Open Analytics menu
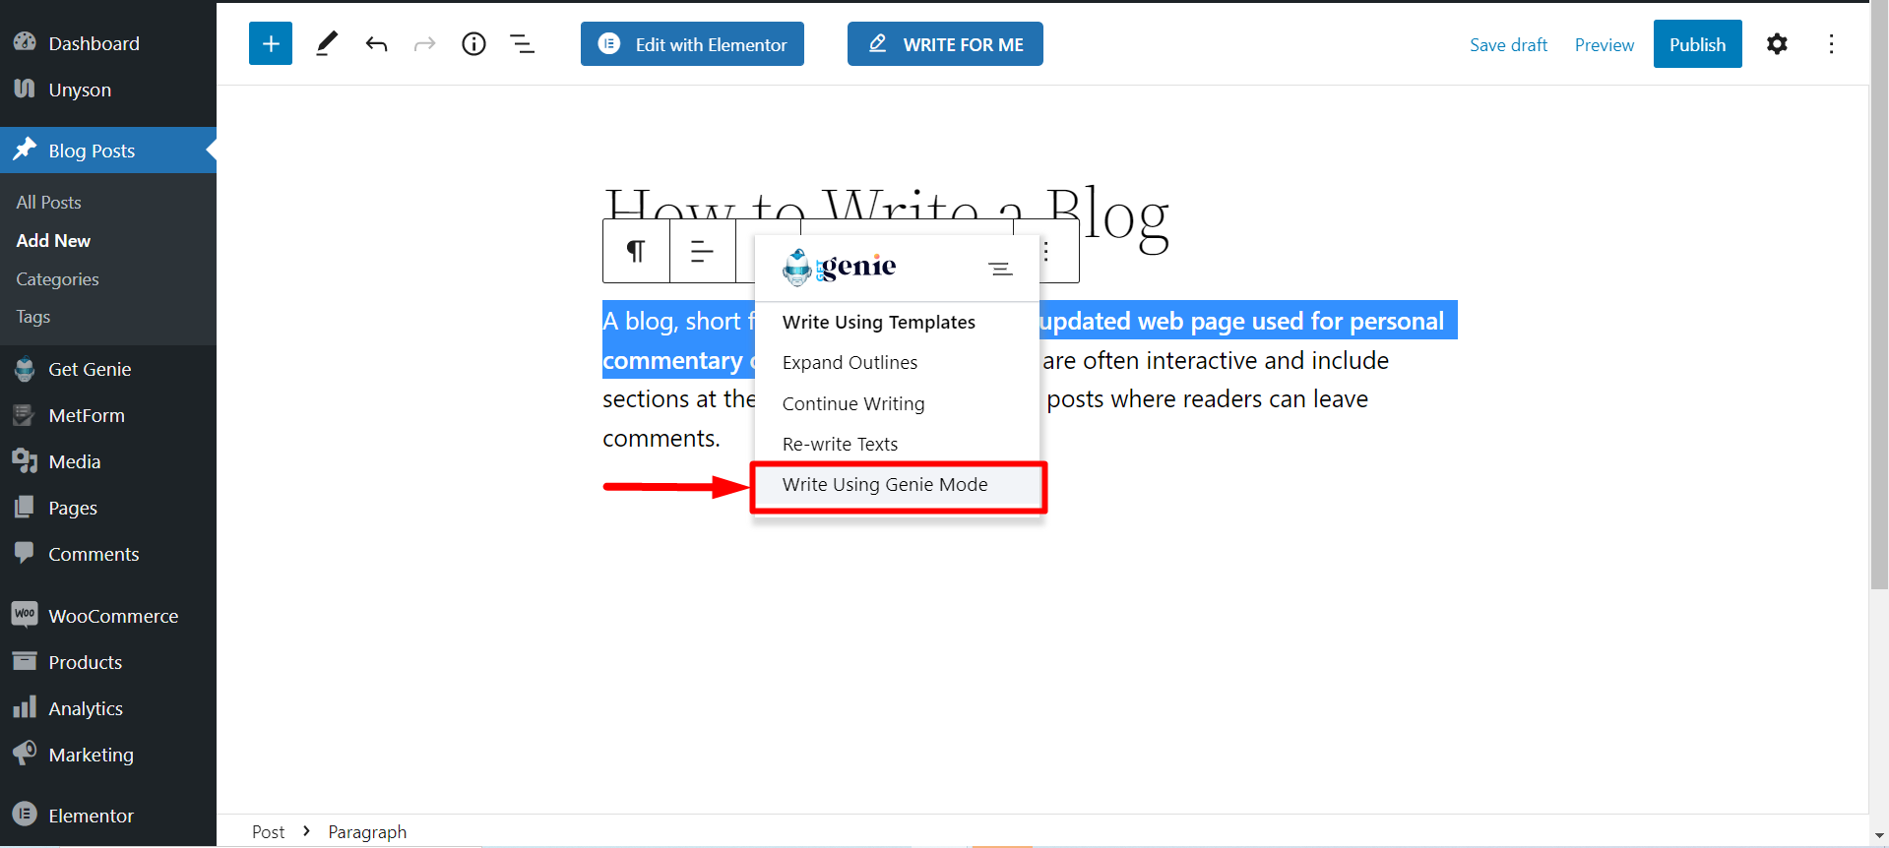 [108, 708]
